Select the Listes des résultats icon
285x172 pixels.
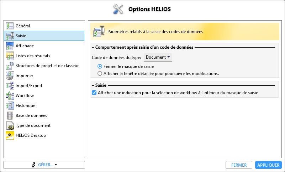click(10, 56)
